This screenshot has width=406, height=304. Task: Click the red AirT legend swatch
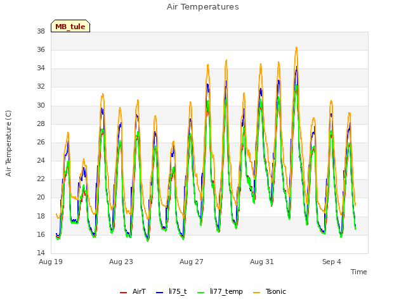[123, 293]
